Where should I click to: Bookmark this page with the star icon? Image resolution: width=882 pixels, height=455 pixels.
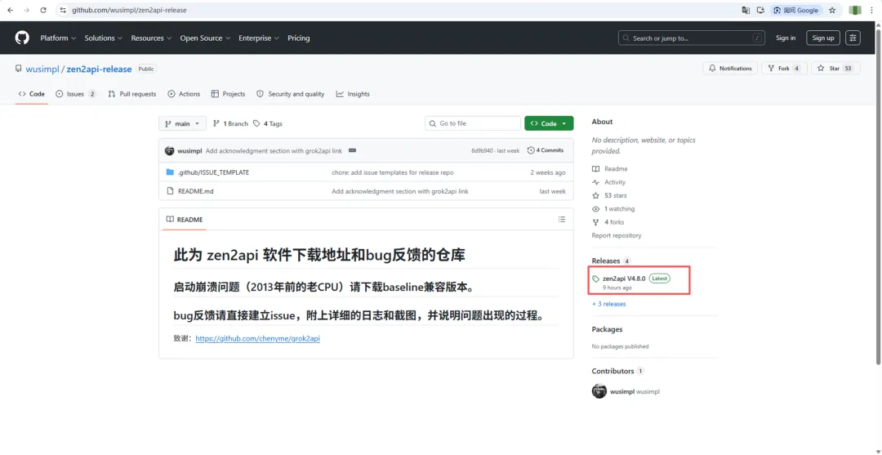832,10
